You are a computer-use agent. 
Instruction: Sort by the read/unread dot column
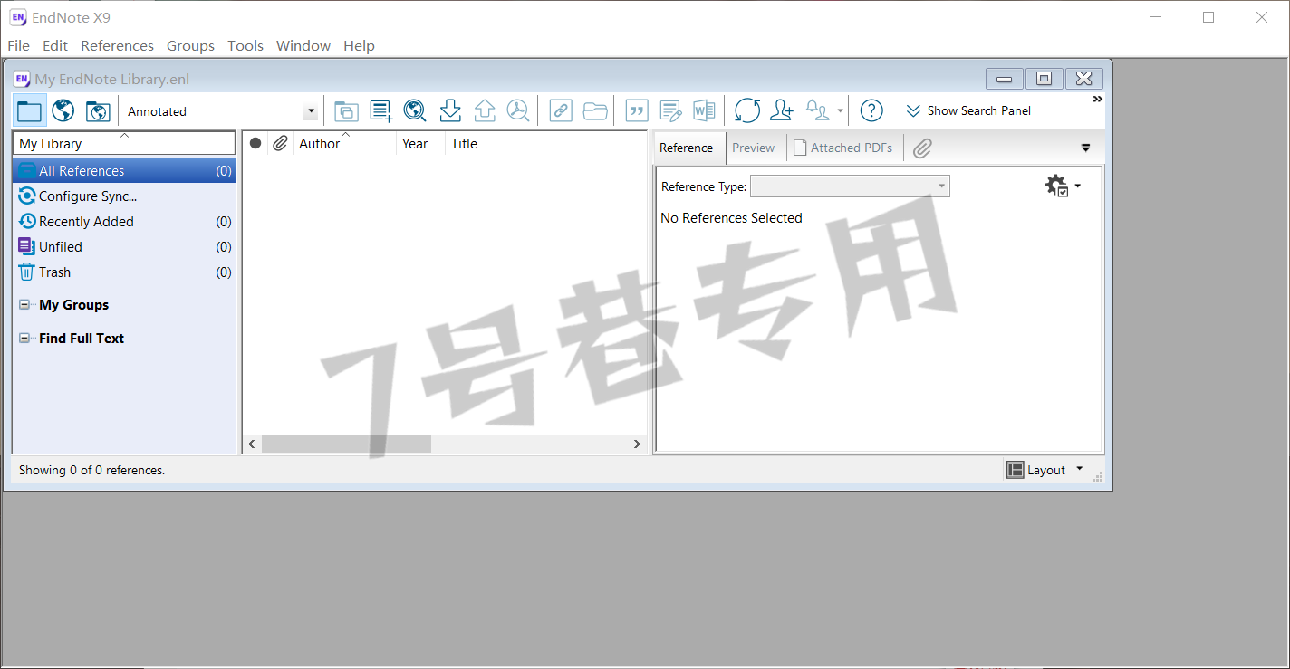(255, 143)
